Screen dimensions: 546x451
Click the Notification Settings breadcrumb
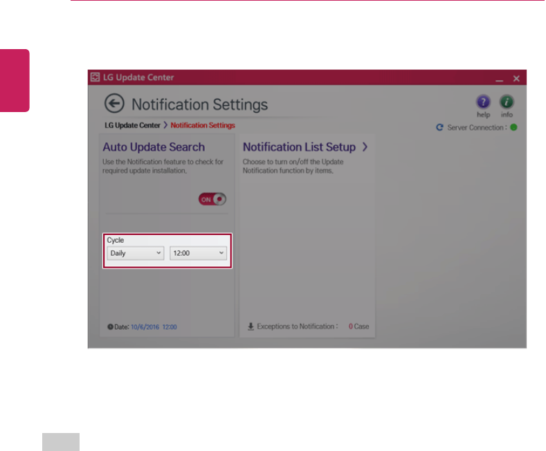[203, 125]
